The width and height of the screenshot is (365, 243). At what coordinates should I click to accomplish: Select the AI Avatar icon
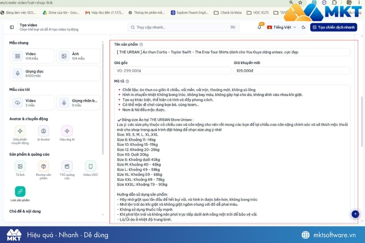click(x=43, y=131)
